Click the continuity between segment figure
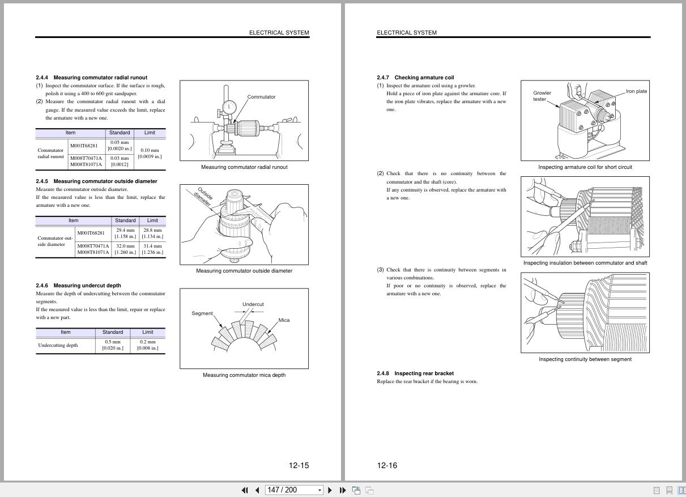This screenshot has height=497, width=686. coord(585,313)
